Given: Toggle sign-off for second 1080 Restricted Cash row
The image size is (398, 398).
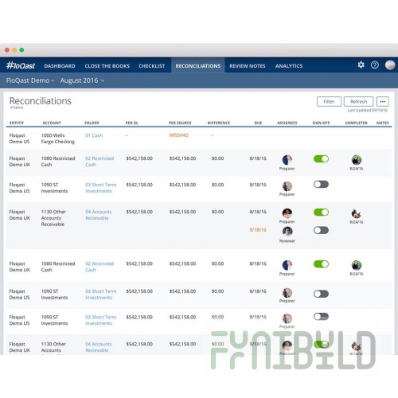Looking at the screenshot, I should pyautogui.click(x=321, y=263).
